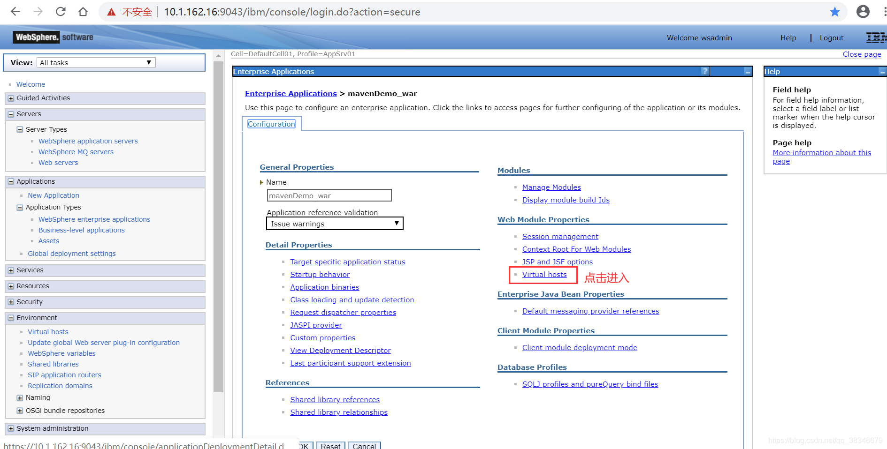Image resolution: width=887 pixels, height=449 pixels.
Task: Open More information about this page
Action: 821,157
